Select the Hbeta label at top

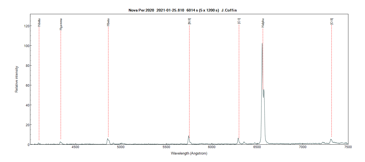(108, 22)
